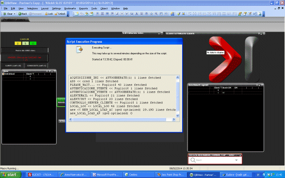Create a Current Selections Box (V) icon

click(127, 14)
